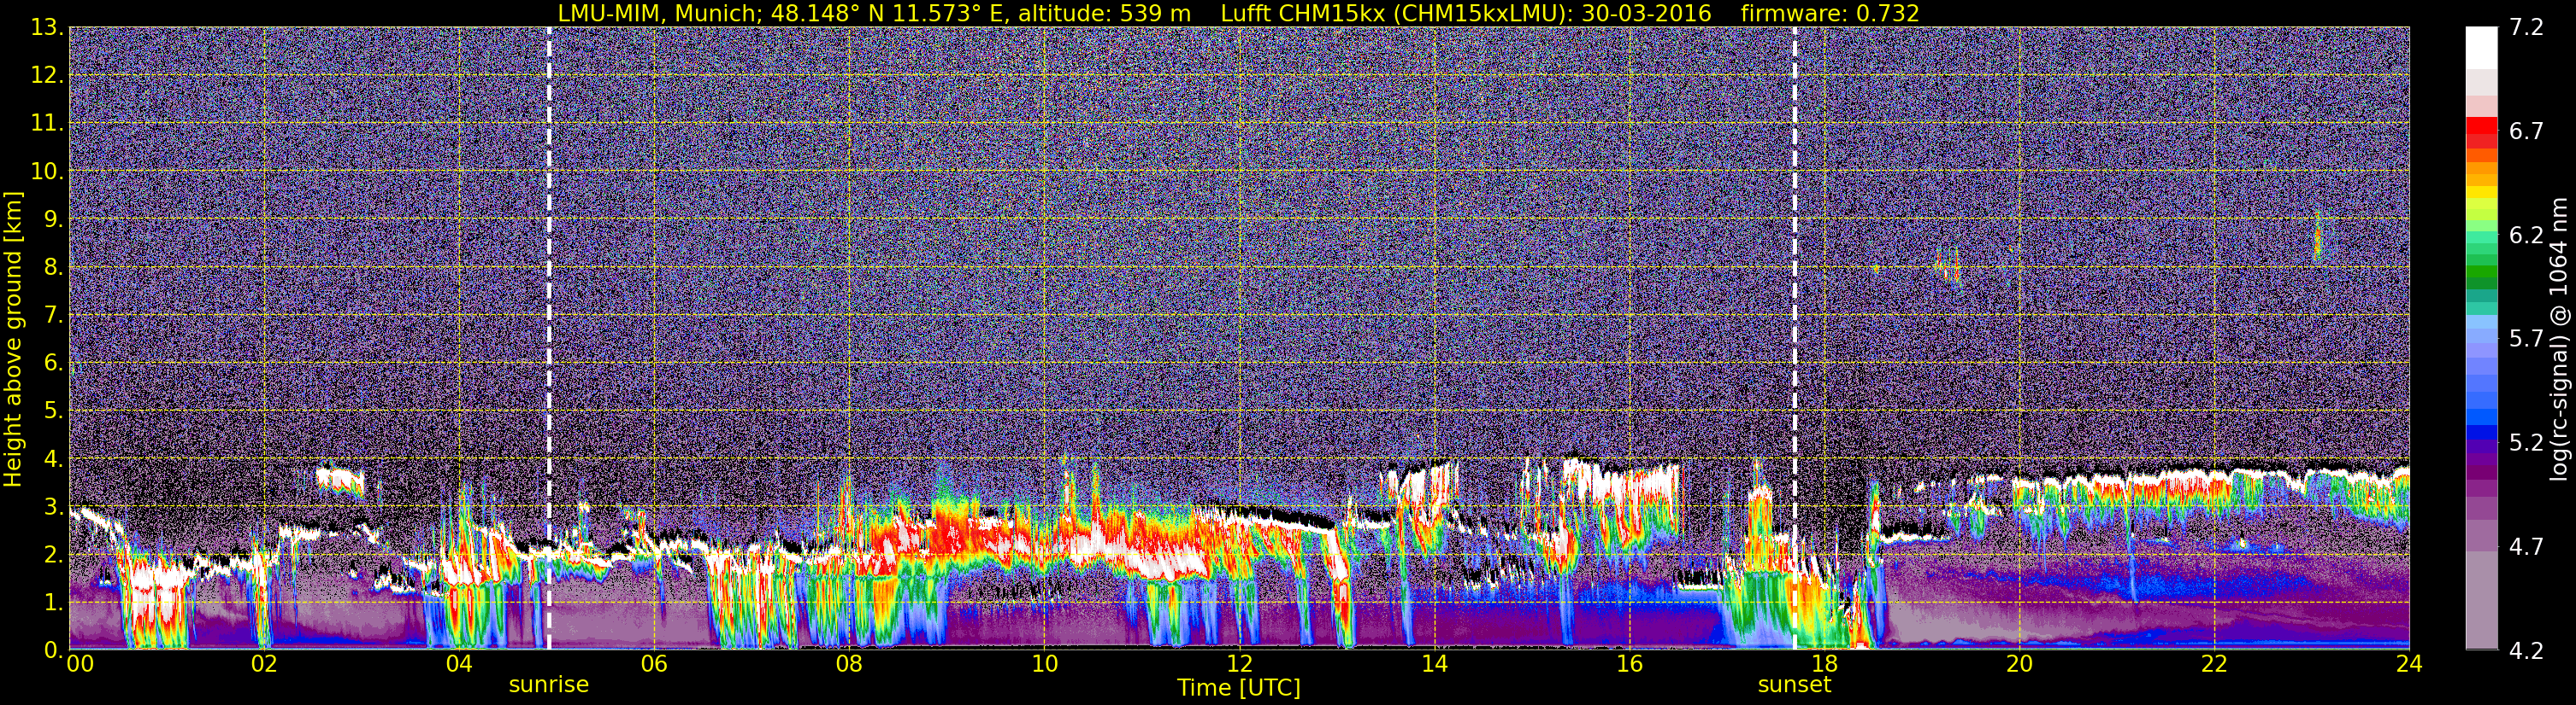
Task: Click the colorbar tick value 4.2
Action: [x=2526, y=651]
